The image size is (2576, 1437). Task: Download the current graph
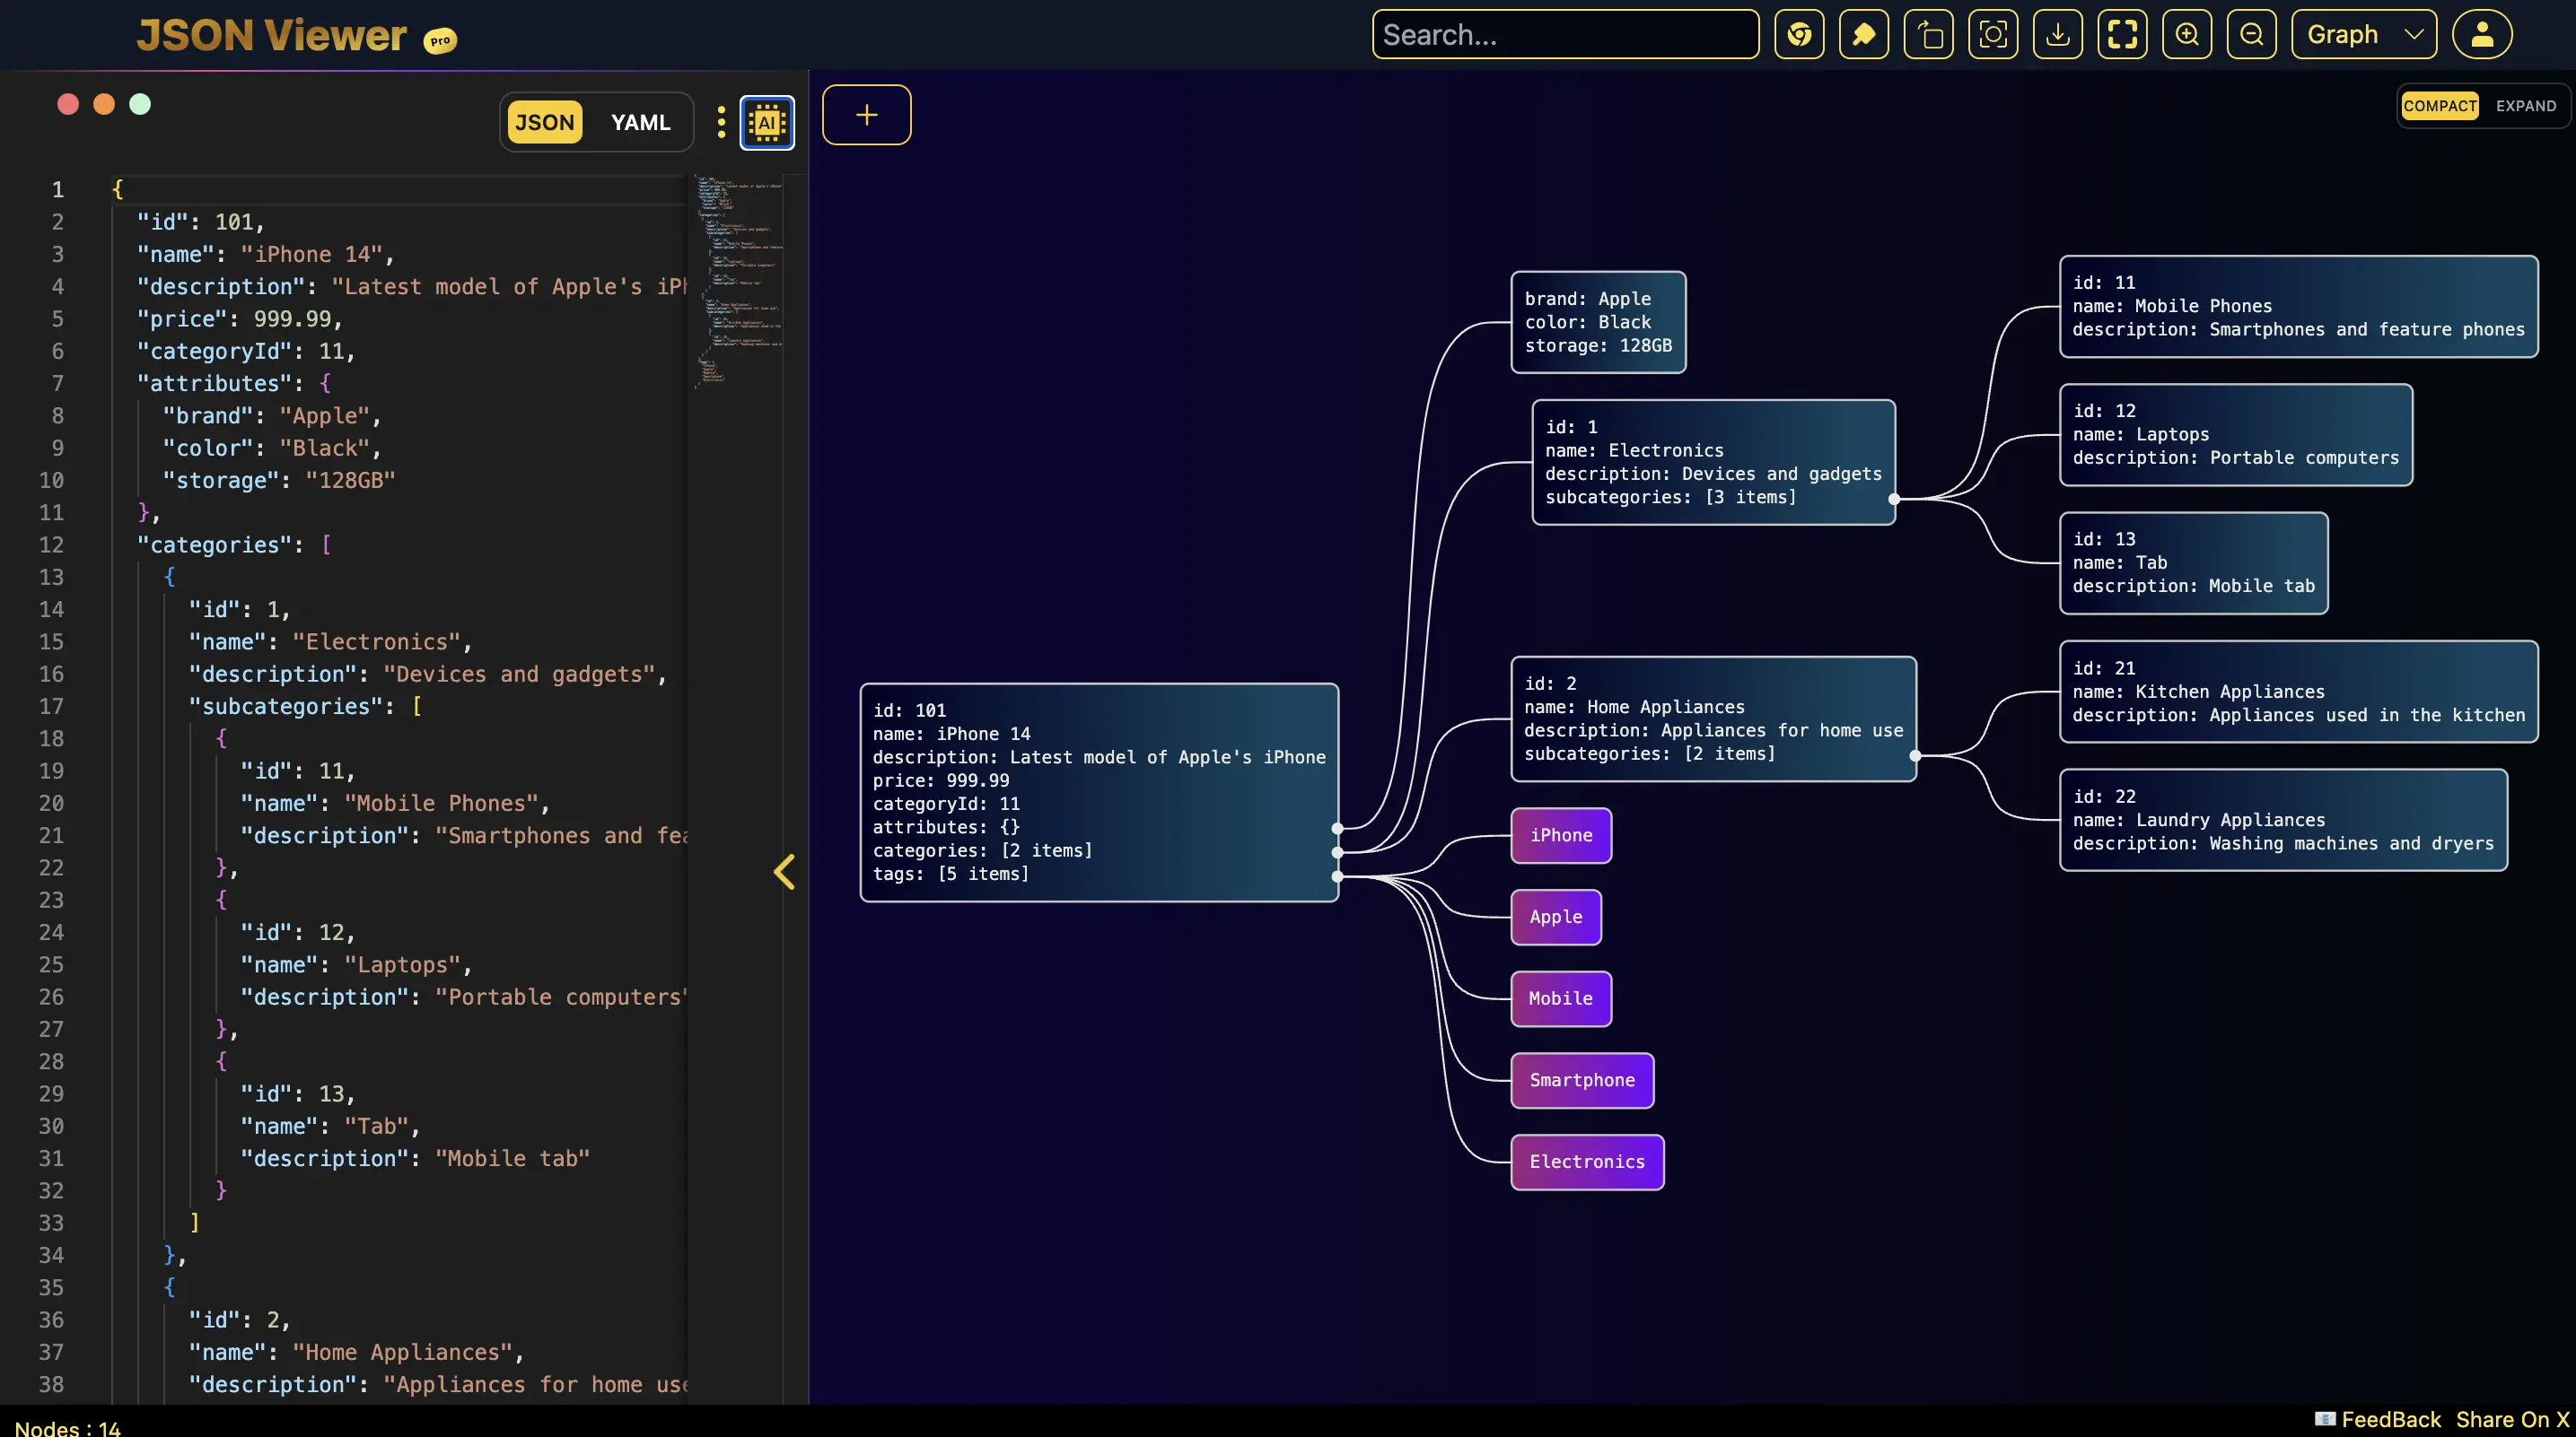2058,34
